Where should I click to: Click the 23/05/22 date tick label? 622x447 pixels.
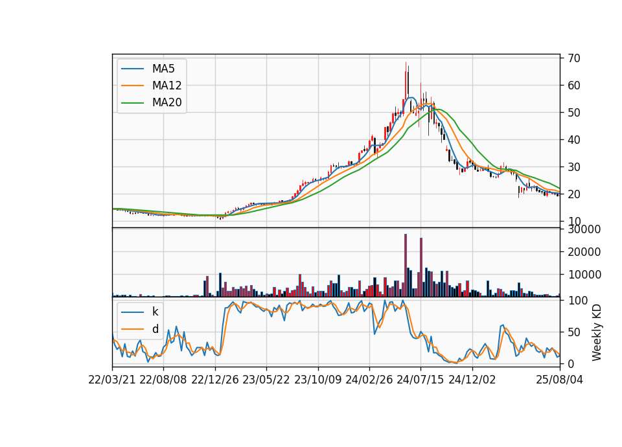click(266, 380)
